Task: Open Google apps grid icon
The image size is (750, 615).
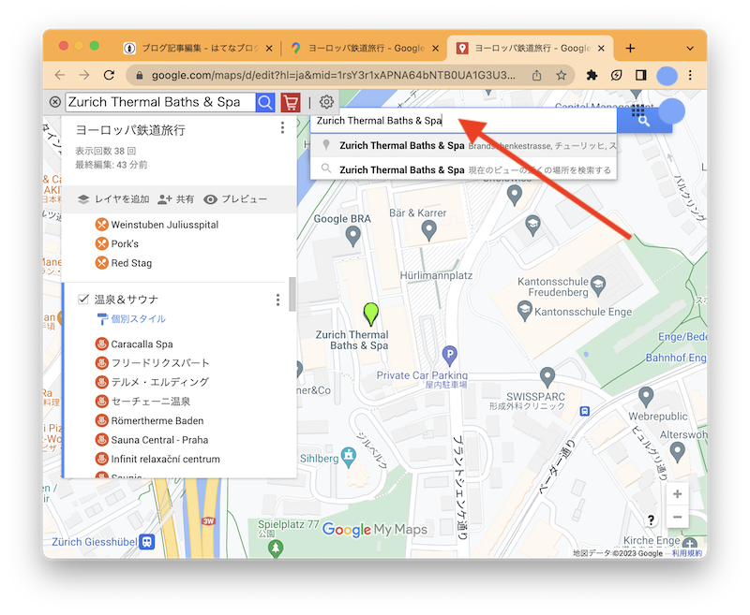Action: 637,111
